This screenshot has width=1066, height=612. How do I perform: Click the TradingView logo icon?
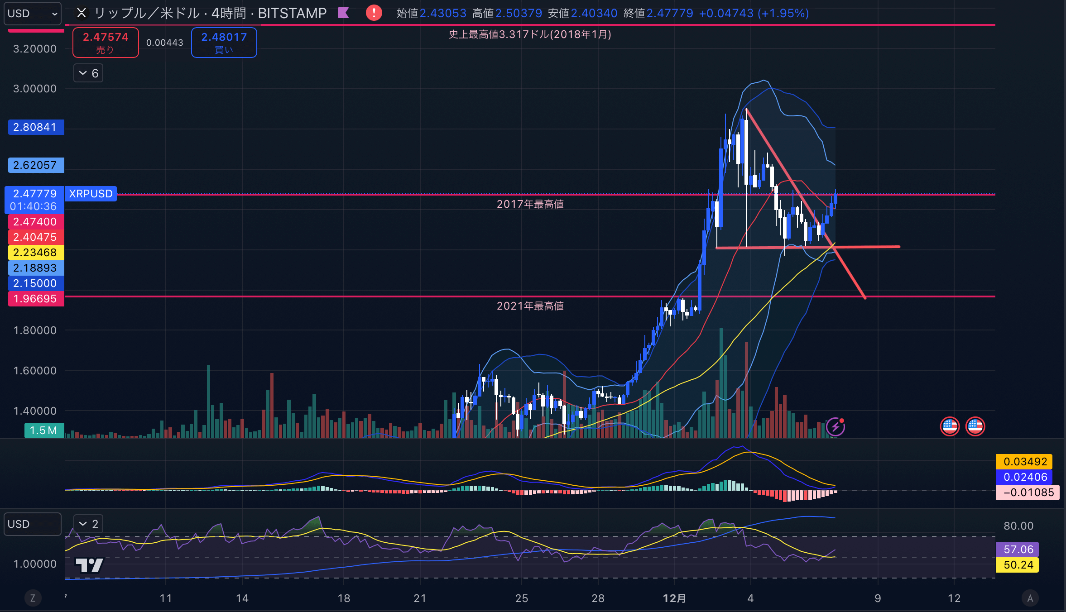pos(90,564)
